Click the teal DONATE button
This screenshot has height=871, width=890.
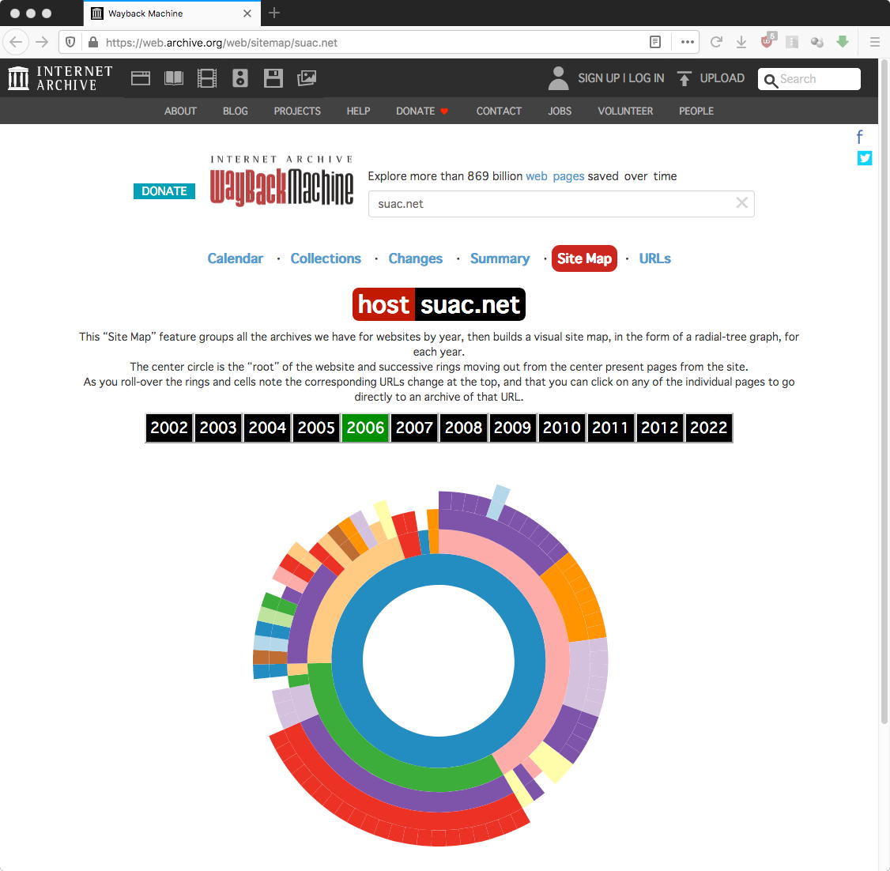pos(164,191)
